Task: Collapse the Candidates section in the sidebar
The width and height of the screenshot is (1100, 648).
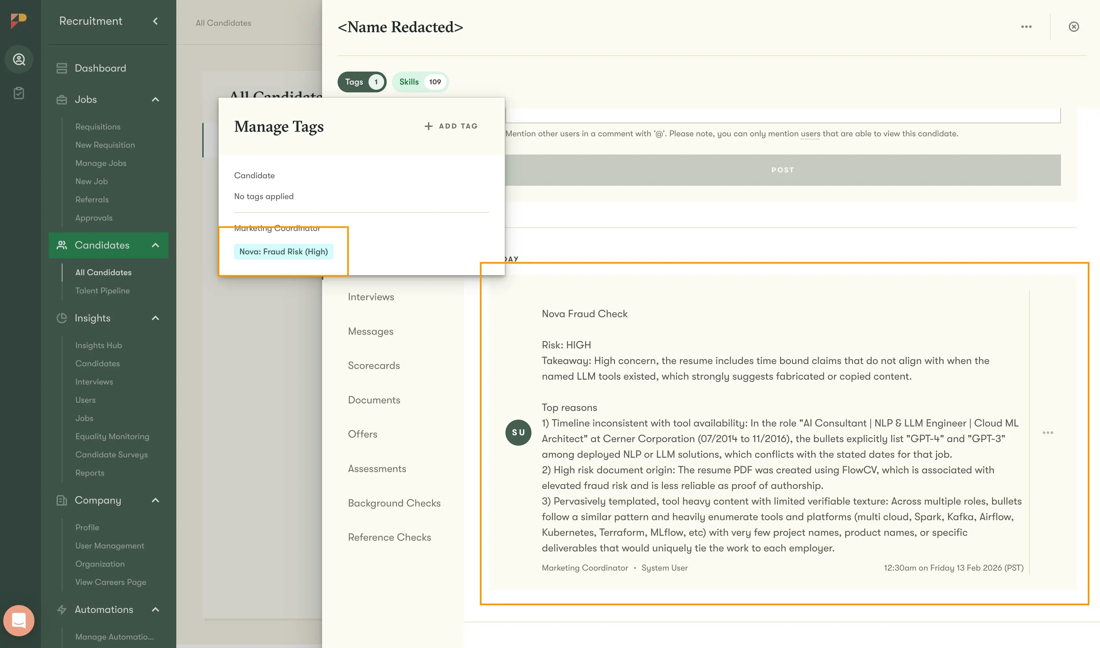Action: coord(155,245)
